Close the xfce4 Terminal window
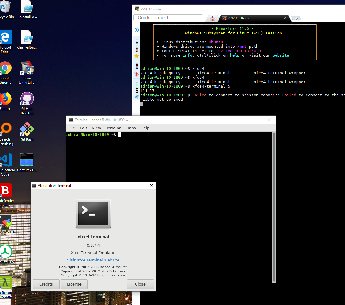Screen dimensions: 345x305 point(269,120)
